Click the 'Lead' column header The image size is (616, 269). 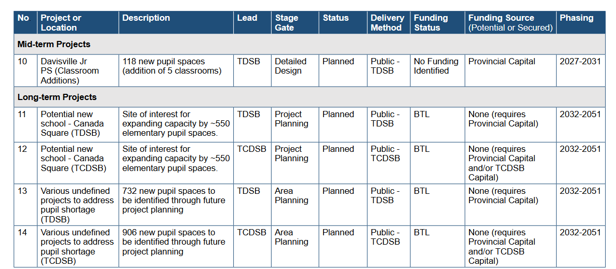click(247, 18)
